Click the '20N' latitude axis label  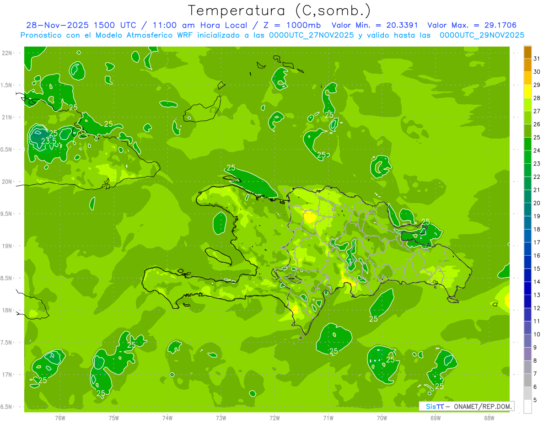[x=7, y=182]
